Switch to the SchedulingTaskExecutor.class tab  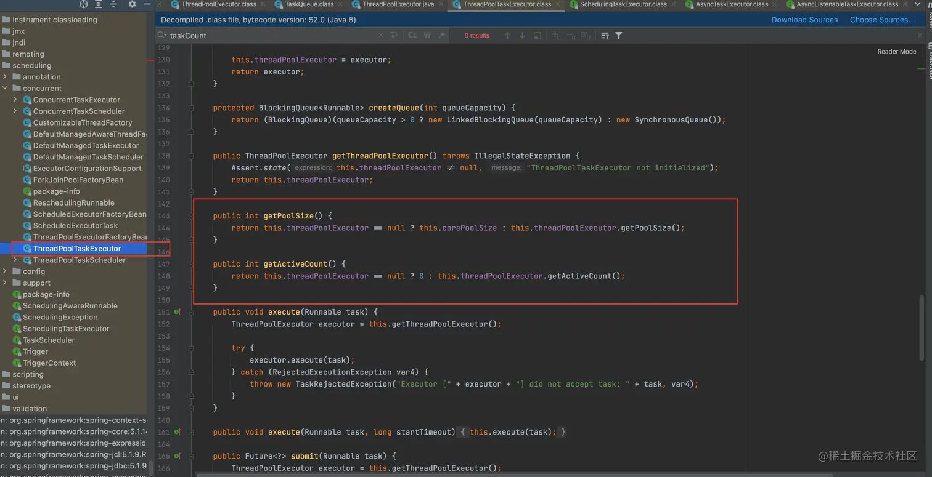tap(623, 4)
